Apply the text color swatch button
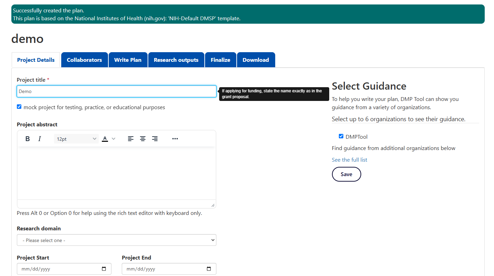 [105, 139]
